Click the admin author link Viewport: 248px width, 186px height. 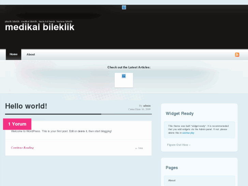(147, 105)
